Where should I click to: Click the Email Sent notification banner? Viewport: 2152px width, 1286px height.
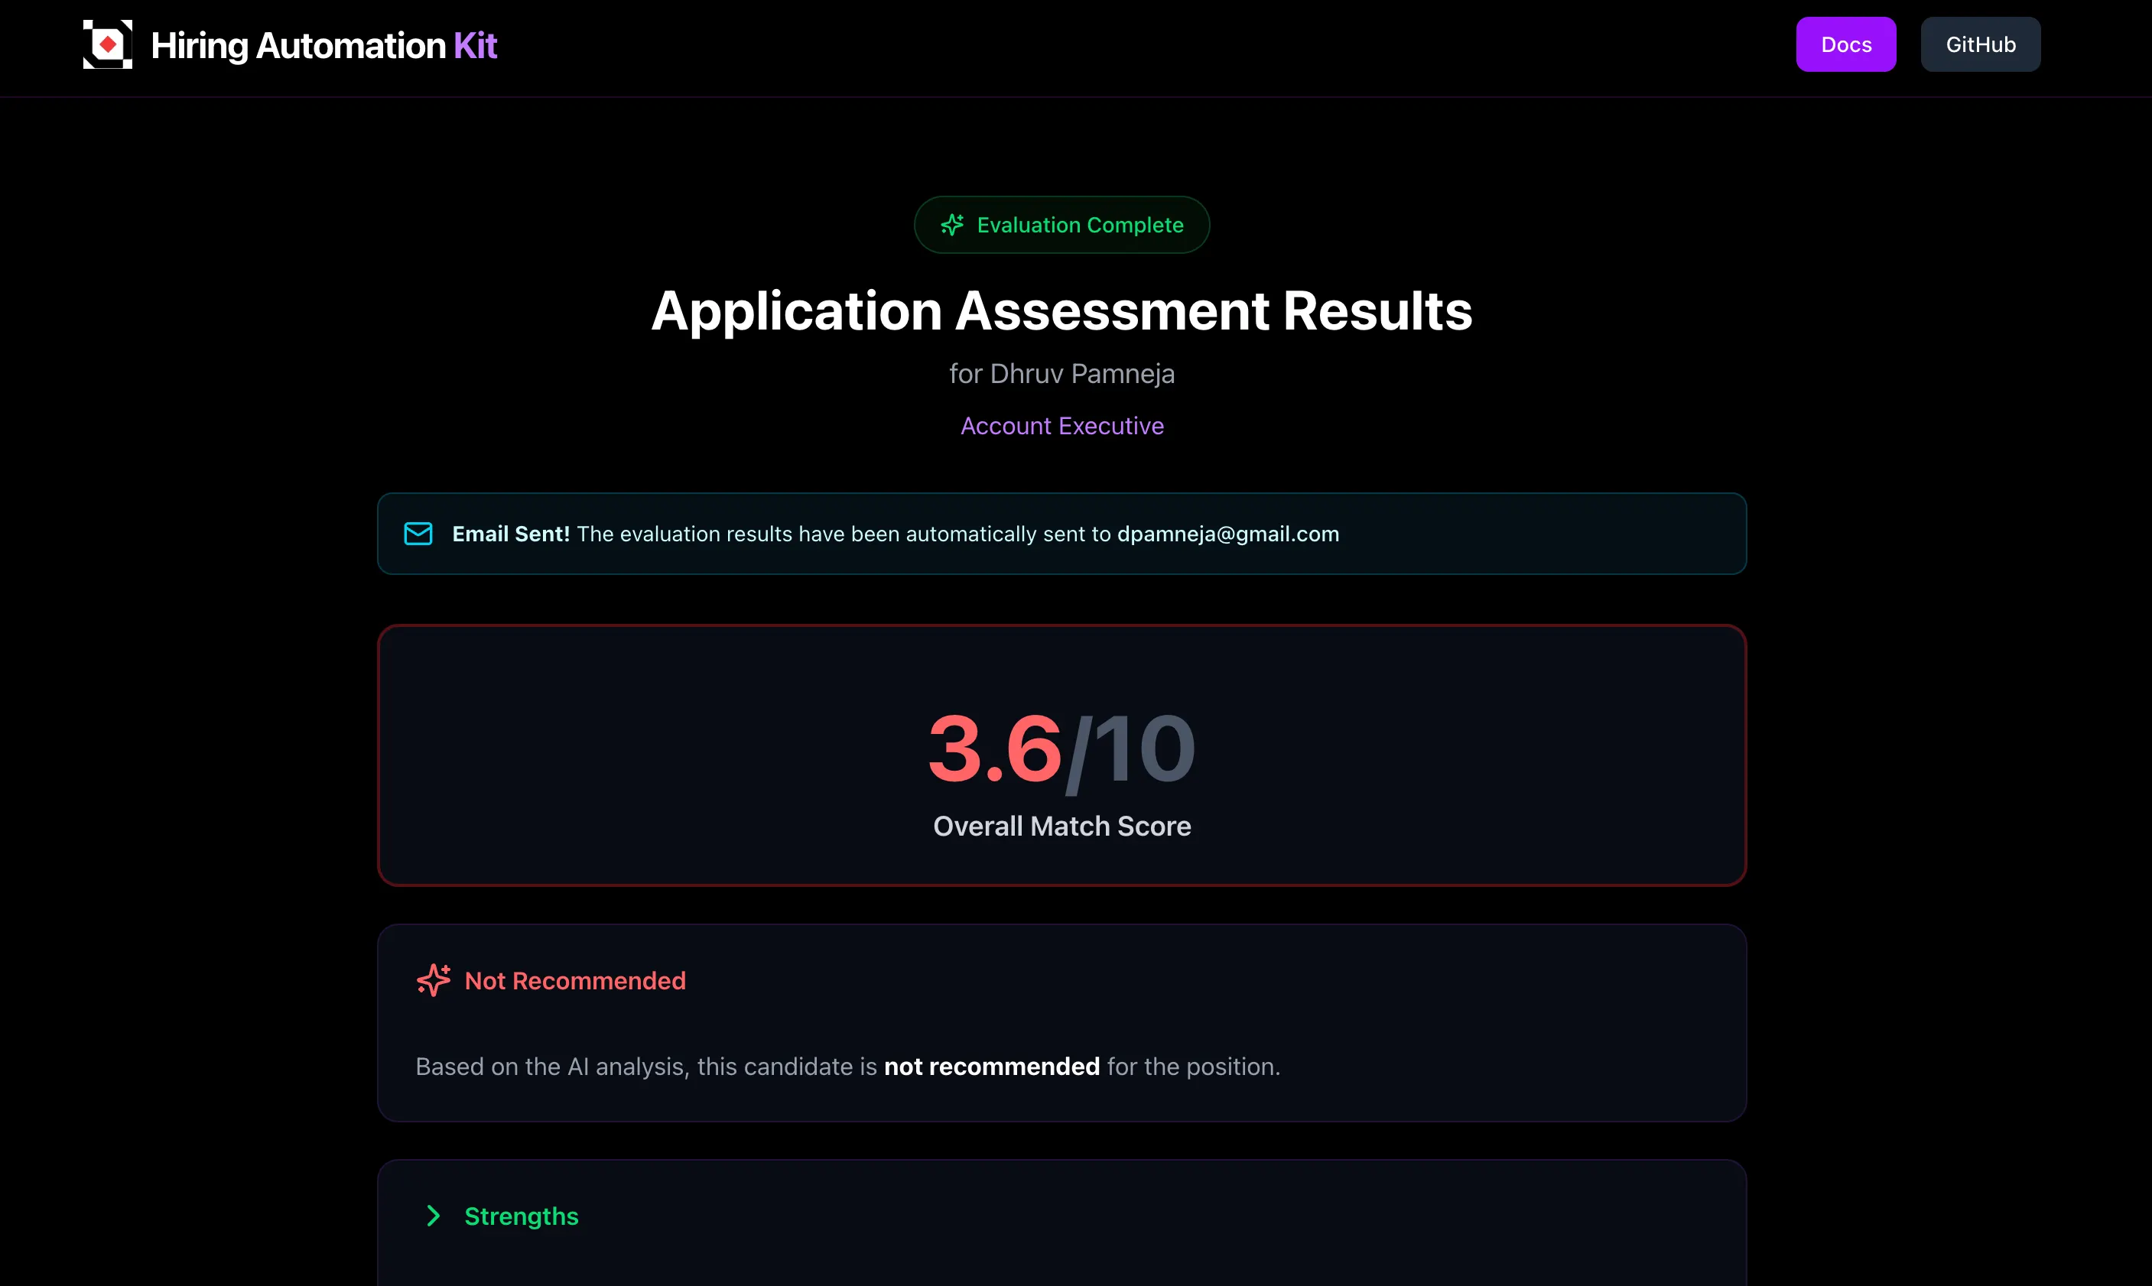click(1061, 534)
